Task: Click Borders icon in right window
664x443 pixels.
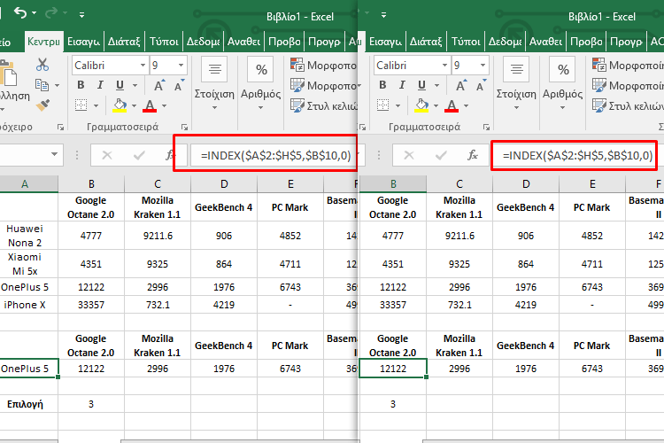Action: point(382,105)
